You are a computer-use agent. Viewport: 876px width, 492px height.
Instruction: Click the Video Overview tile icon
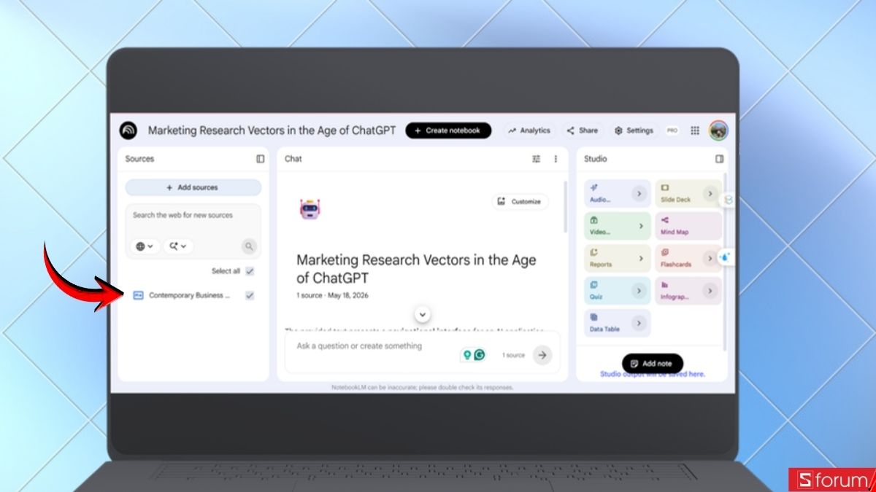pyautogui.click(x=593, y=219)
